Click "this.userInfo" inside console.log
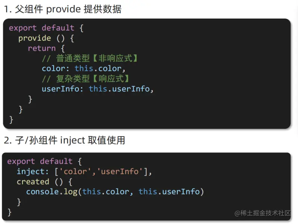 click(x=170, y=192)
